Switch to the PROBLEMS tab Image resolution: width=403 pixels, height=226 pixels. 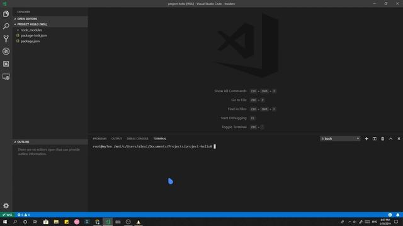tap(99, 139)
